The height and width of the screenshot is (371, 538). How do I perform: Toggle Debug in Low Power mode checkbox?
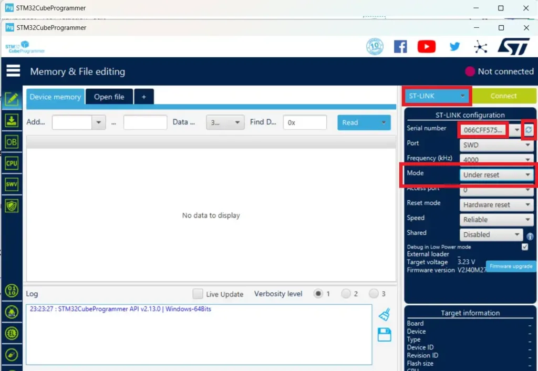tap(525, 247)
